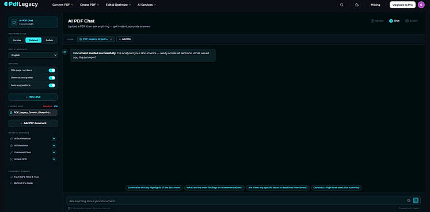This screenshot has width=430, height=212.
Task: Click the go badge beside Grammar Fixer
Action: (54, 153)
